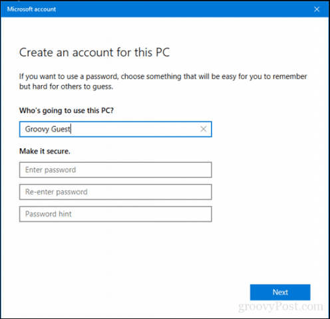The width and height of the screenshot is (330, 319).
Task: Click the word remember in the description
Action: click(x=290, y=76)
